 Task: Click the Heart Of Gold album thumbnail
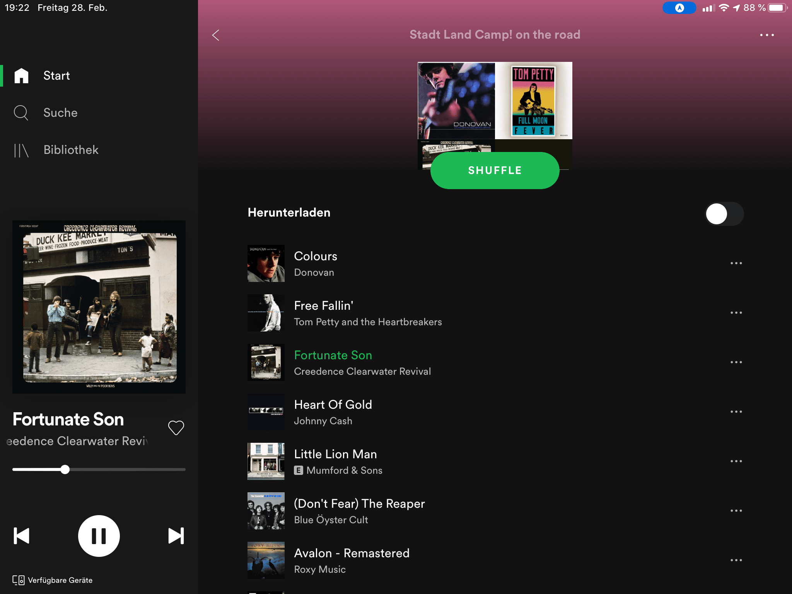pos(266,412)
